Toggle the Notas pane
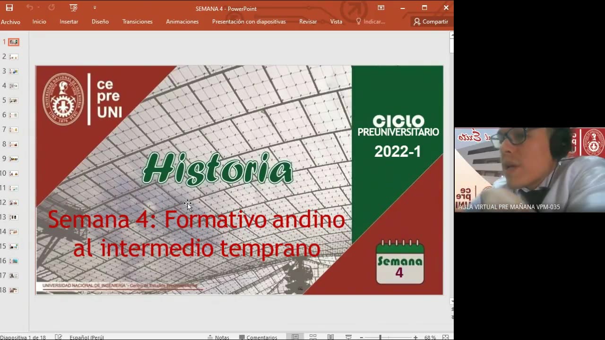 (218, 337)
